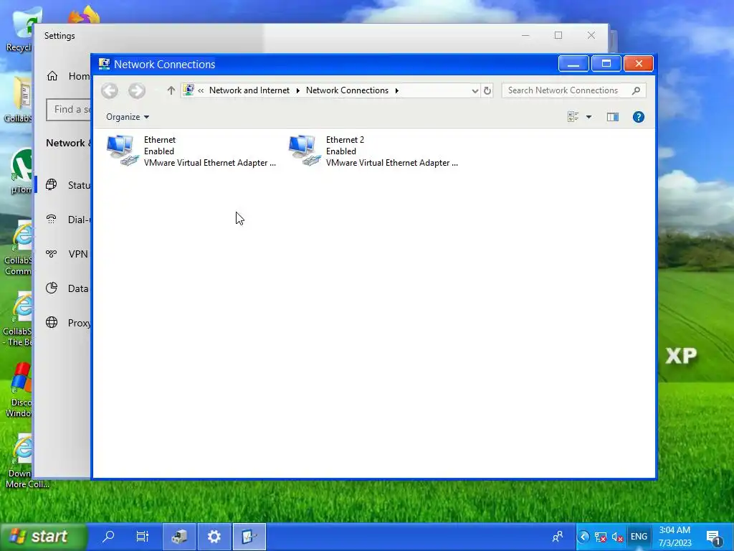Select the Ethernet 2 adapter icon
Screen dimensions: 734x551
304,151
